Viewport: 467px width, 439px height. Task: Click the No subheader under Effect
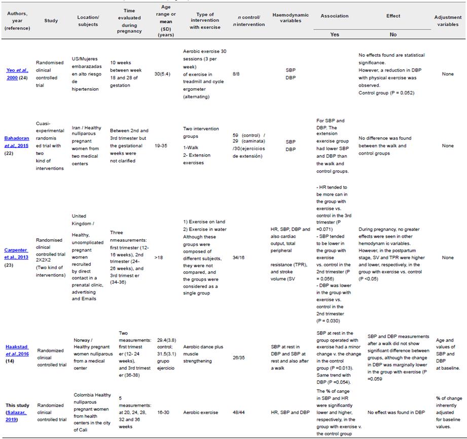point(393,34)
